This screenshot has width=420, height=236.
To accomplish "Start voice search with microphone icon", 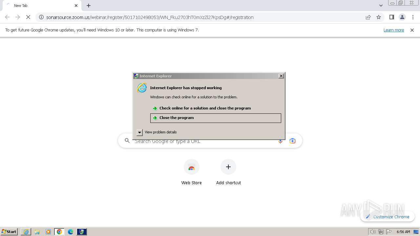I will [x=280, y=141].
